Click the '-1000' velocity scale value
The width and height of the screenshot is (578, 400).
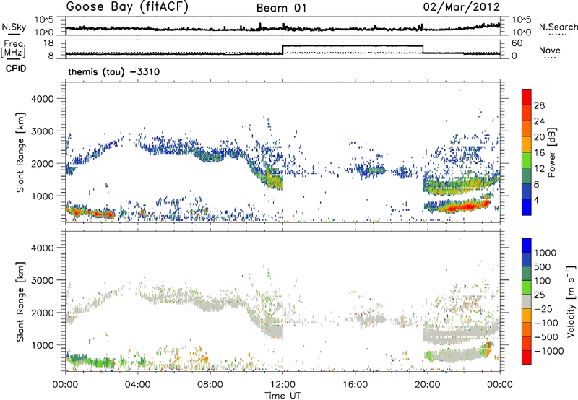(549, 351)
